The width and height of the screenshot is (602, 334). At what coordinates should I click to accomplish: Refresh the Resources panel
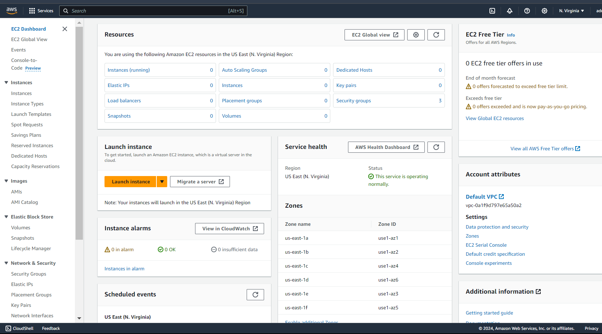(436, 34)
